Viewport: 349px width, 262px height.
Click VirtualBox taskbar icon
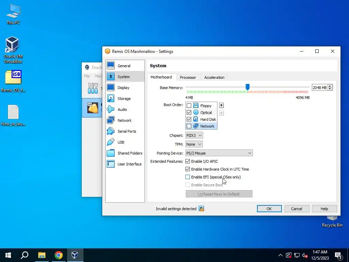tap(75, 255)
